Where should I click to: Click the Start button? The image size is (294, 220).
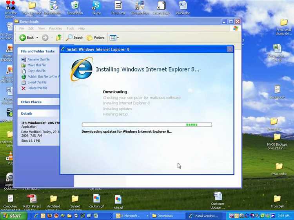pyautogui.click(x=13, y=216)
